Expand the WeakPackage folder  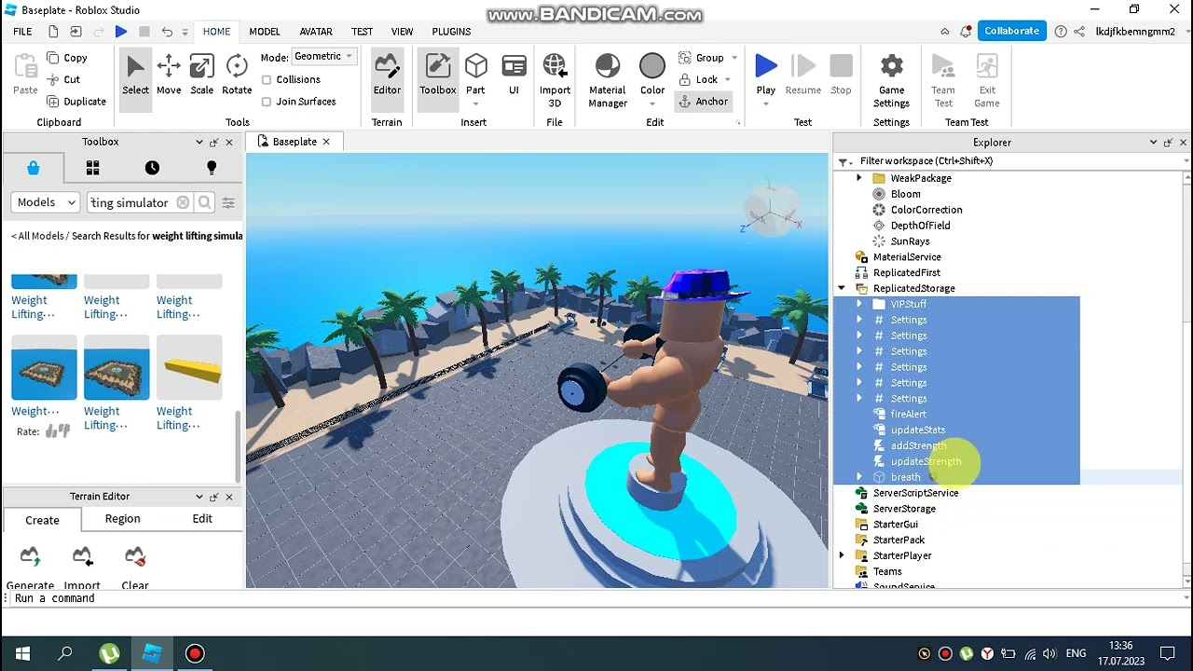point(859,178)
